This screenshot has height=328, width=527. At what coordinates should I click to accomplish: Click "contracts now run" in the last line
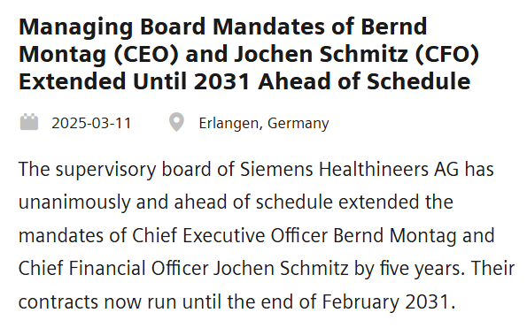pyautogui.click(x=97, y=301)
